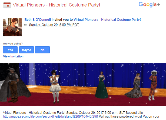
Task: Respond Maybe to the invitation
Action: (x=26, y=50)
